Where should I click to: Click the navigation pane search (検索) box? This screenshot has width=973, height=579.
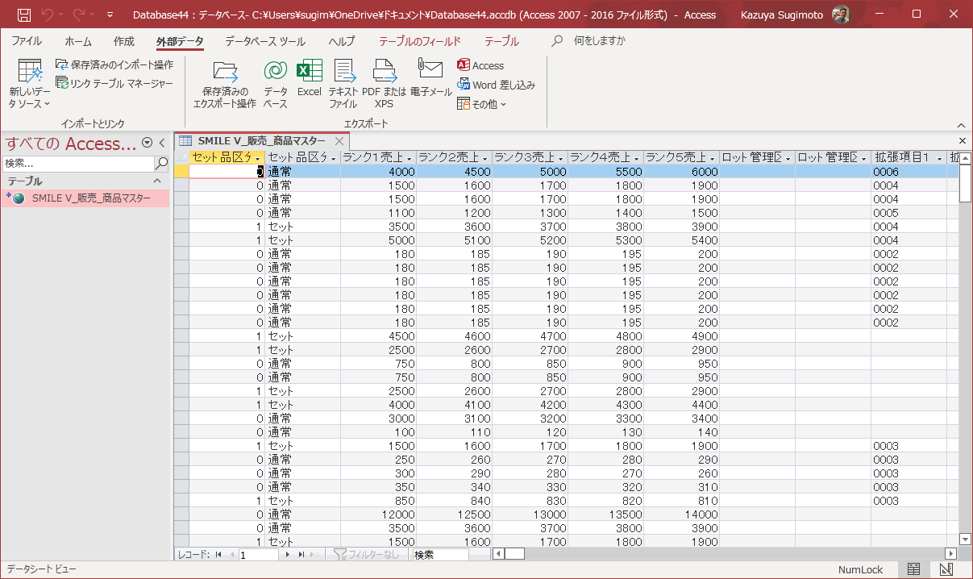[77, 164]
